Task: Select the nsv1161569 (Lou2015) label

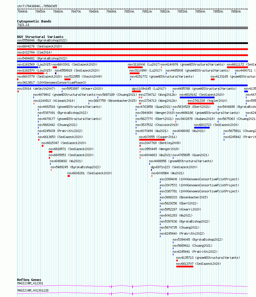Action: point(35,65)
